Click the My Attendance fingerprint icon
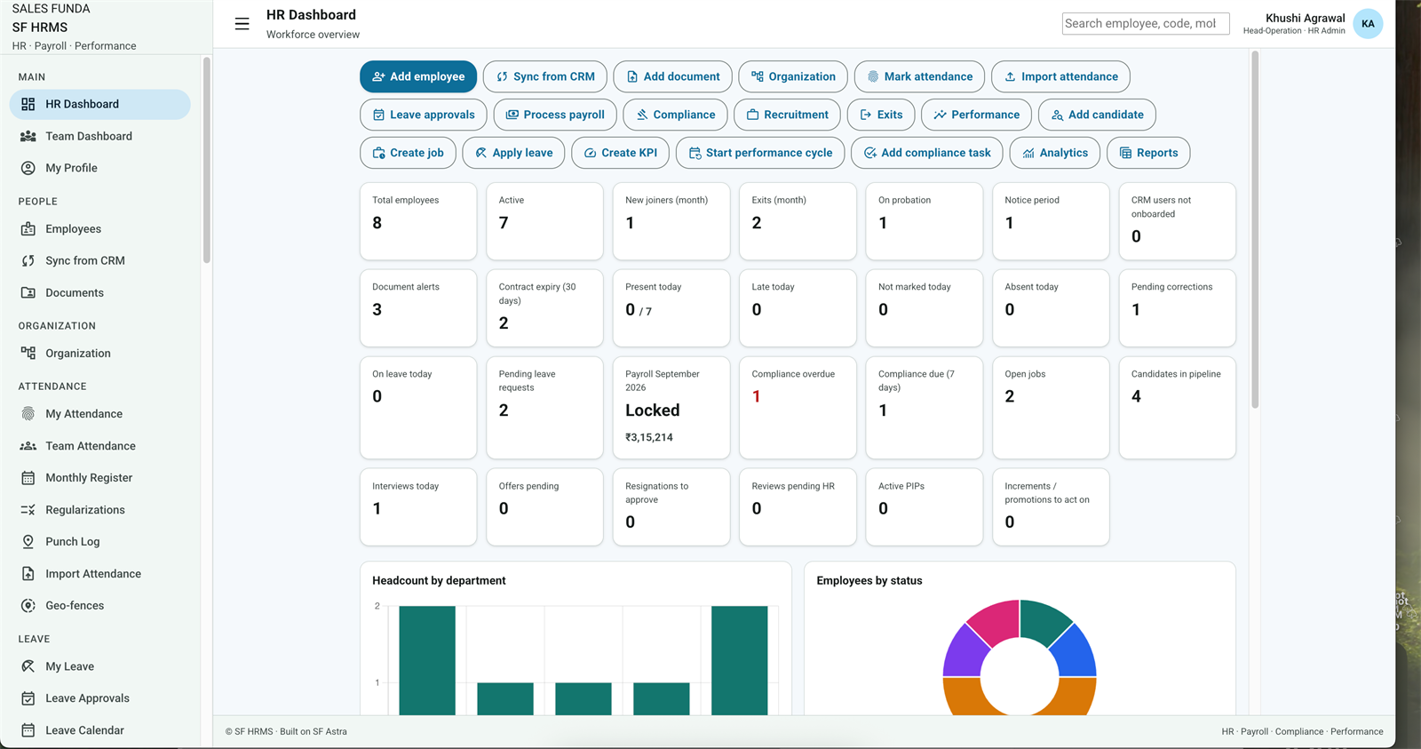The image size is (1421, 749). tap(28, 414)
